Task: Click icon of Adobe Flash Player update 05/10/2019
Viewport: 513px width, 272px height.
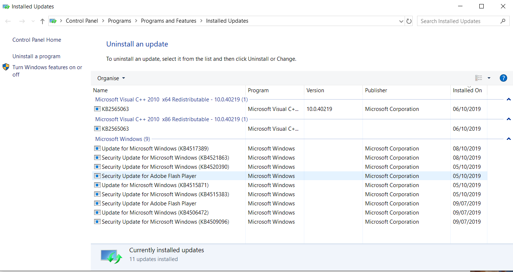Action: point(97,176)
